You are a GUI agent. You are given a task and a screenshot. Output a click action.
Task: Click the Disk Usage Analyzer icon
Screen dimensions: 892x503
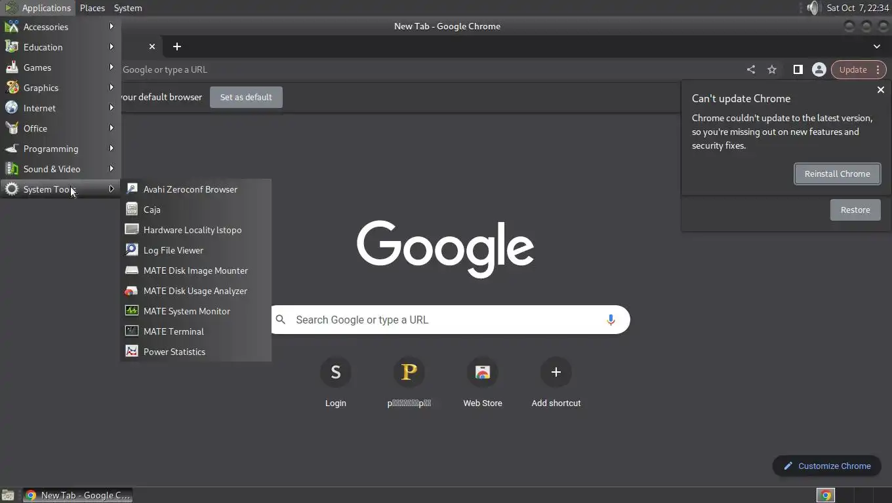coord(132,291)
